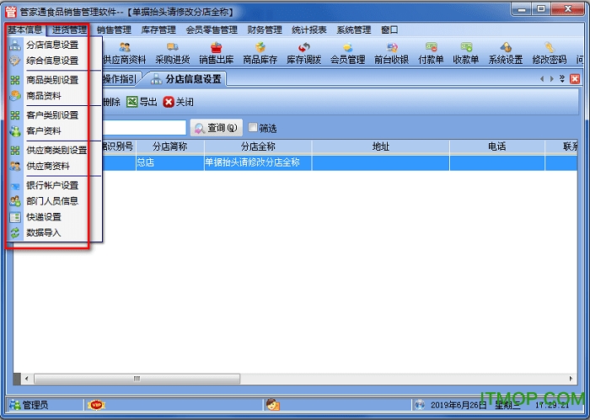Choose 部门人员信息 from the open menu
The height and width of the screenshot is (420, 590).
[51, 201]
